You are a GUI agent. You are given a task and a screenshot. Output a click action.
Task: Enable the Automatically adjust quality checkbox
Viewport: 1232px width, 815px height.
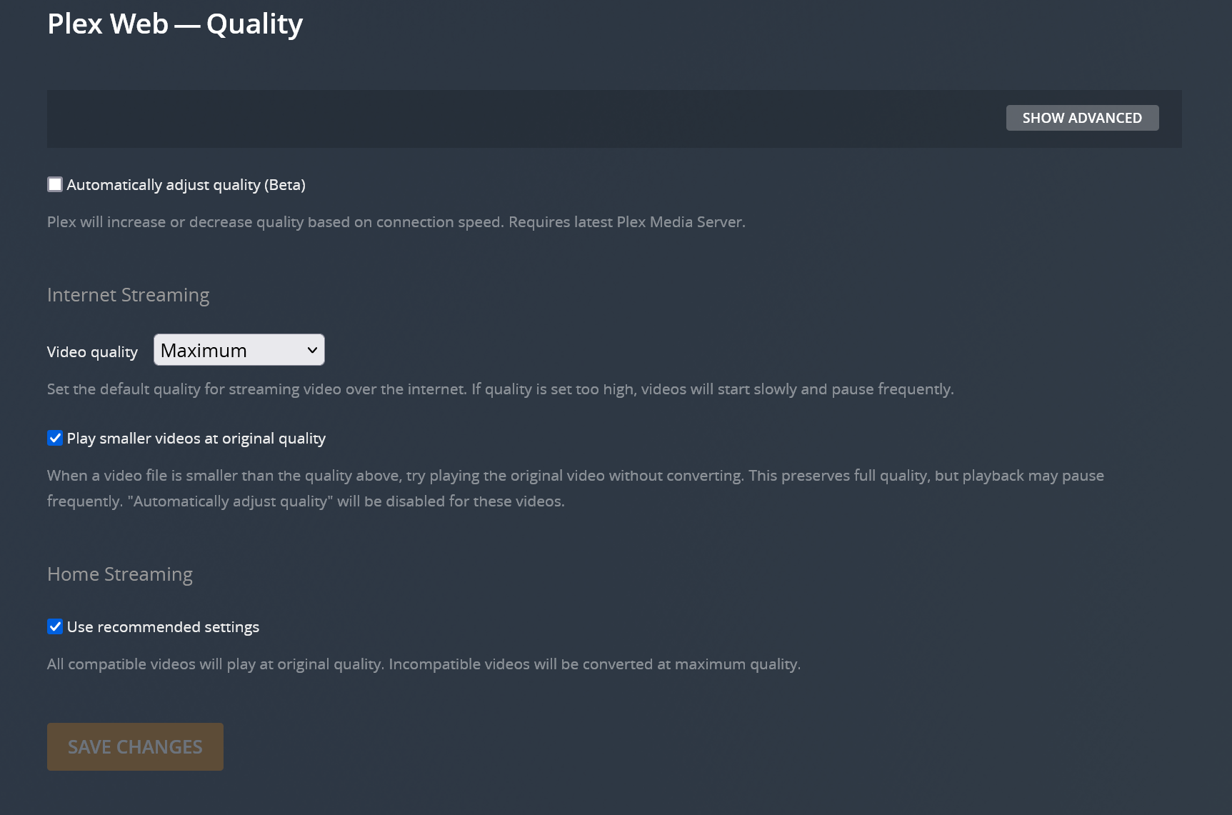pos(55,184)
